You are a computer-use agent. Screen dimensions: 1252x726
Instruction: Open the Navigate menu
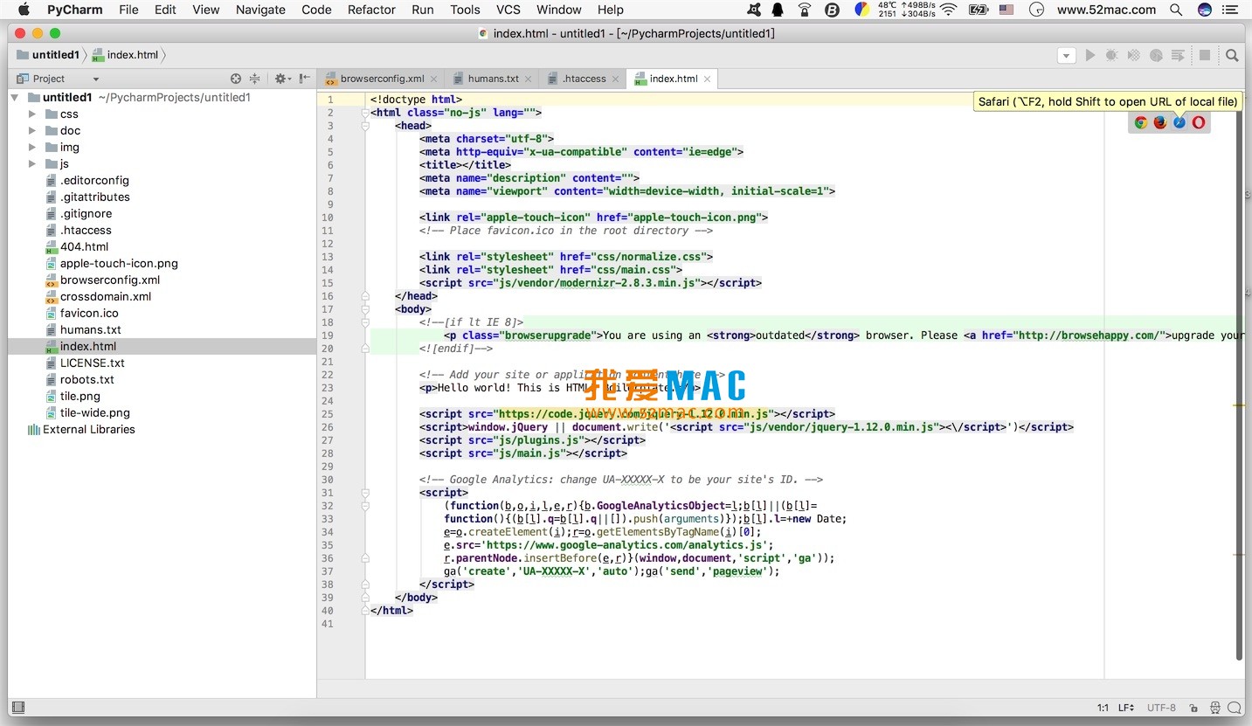click(x=260, y=10)
